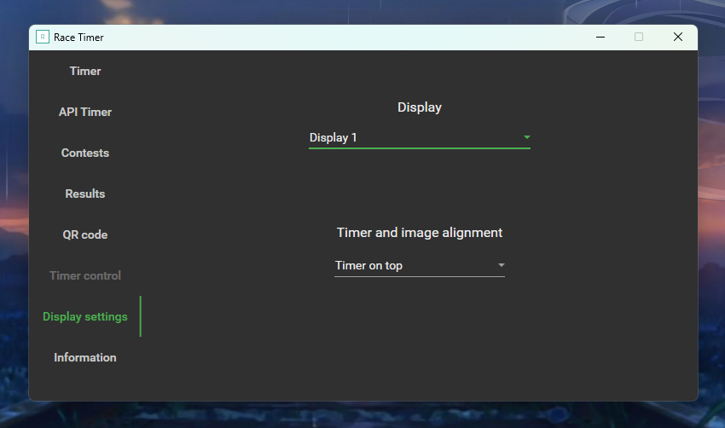Click the Race Timer app icon
The width and height of the screenshot is (725, 428).
point(43,37)
